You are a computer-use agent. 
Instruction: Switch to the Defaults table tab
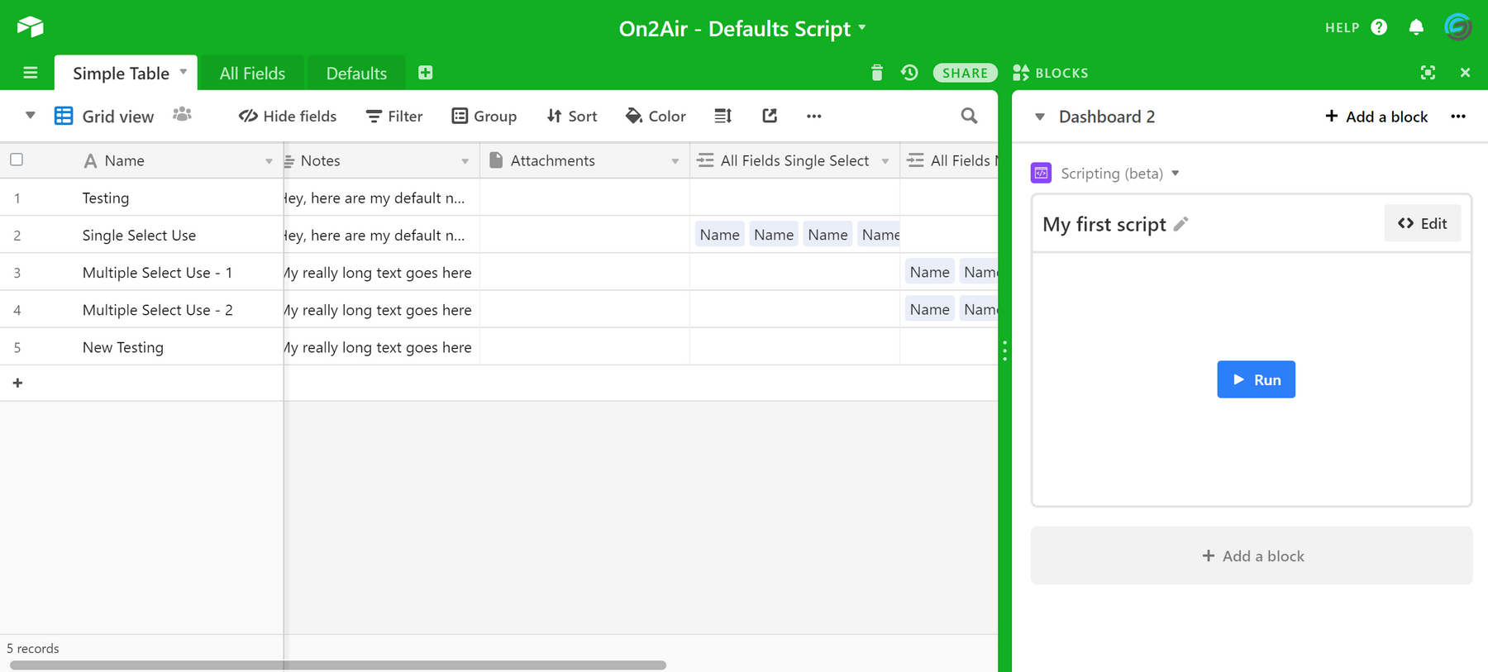coord(356,74)
